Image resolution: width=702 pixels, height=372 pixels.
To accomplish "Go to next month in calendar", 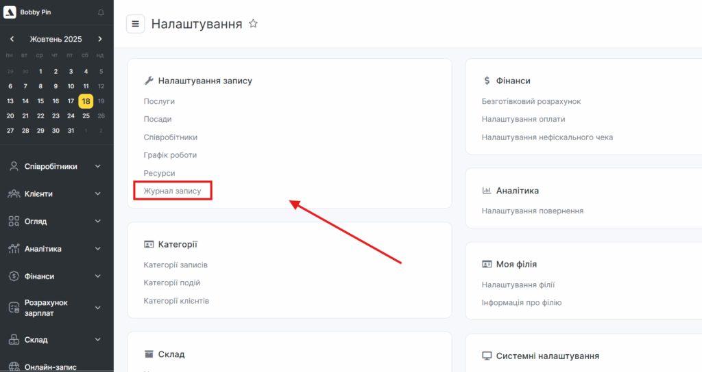I will click(x=100, y=39).
